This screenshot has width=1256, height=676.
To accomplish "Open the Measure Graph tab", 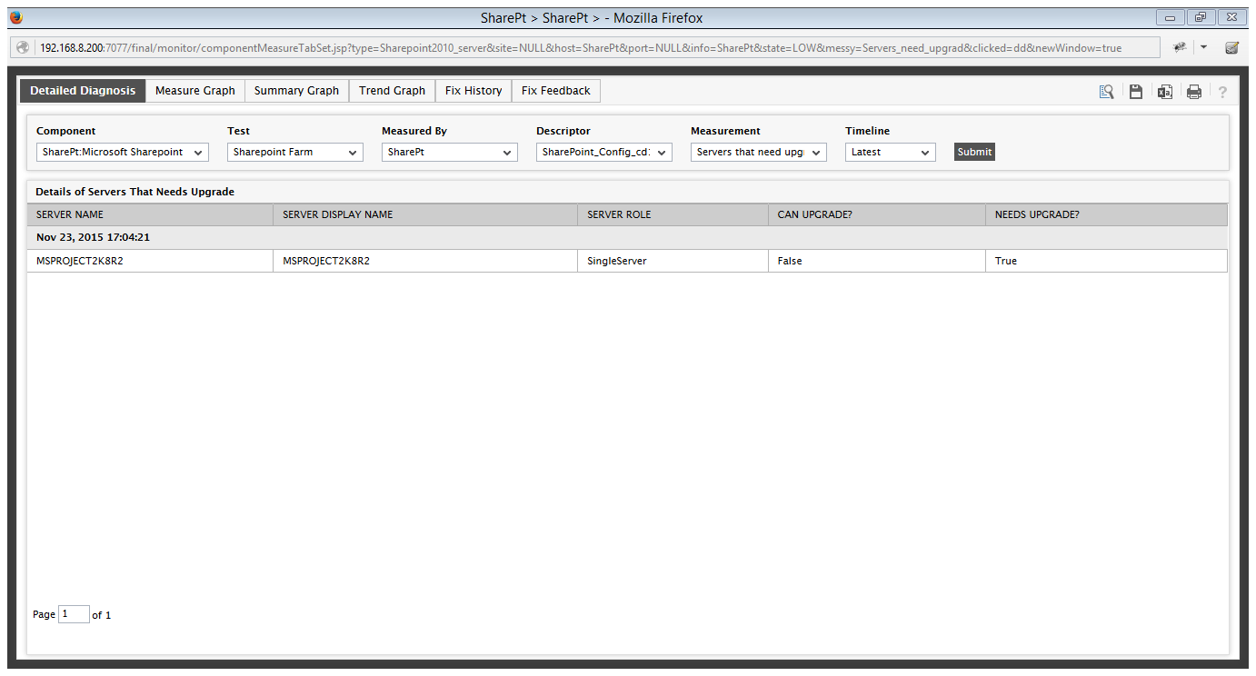I will click(x=195, y=91).
